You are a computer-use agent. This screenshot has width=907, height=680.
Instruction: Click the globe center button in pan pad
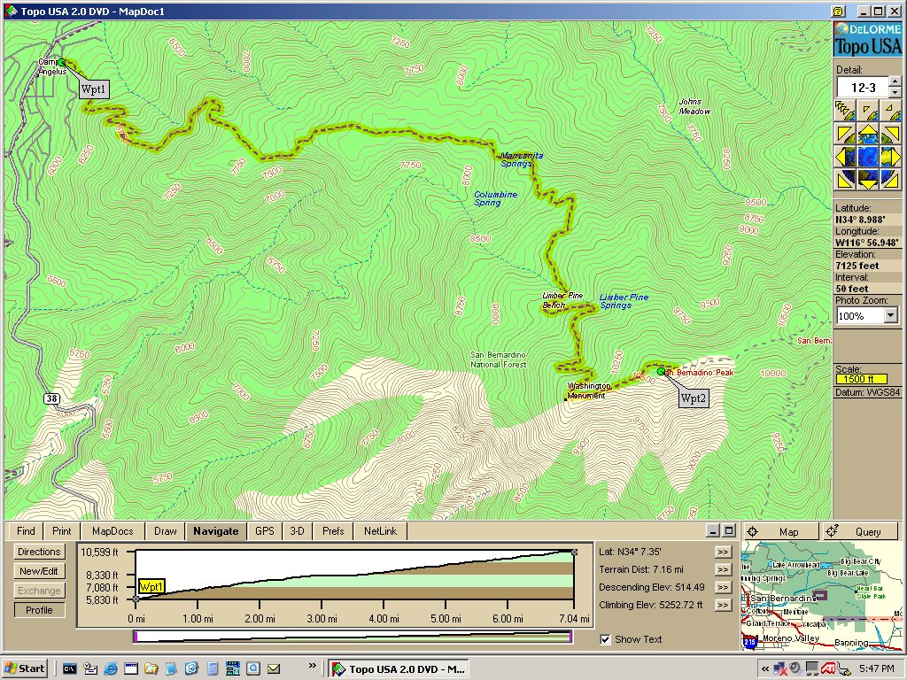(x=868, y=157)
